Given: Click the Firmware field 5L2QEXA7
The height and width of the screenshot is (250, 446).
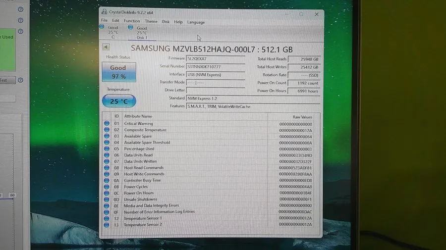Looking at the screenshot, I should pyautogui.click(x=216, y=59).
